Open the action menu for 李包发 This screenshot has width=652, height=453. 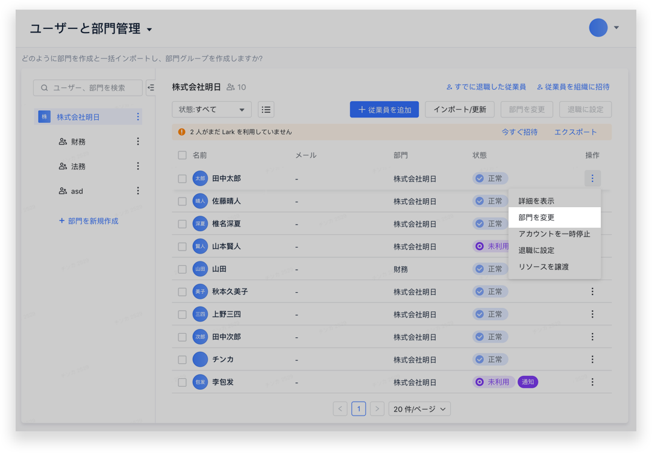(592, 382)
